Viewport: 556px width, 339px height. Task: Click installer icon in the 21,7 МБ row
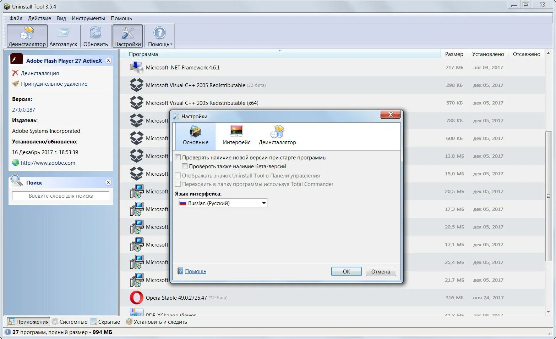136,280
